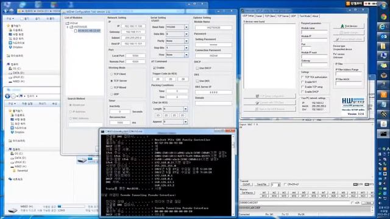The image size is (390, 219).
Task: Open the About tab in Hercules
Action: [x=315, y=16]
